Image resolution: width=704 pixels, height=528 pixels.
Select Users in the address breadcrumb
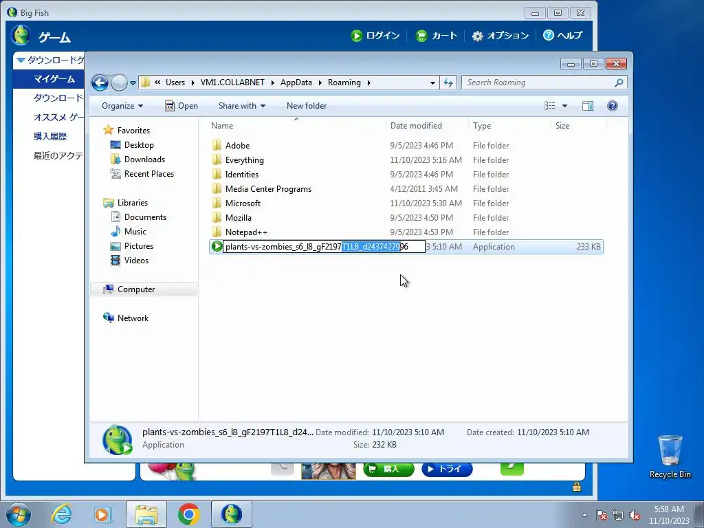pyautogui.click(x=175, y=82)
